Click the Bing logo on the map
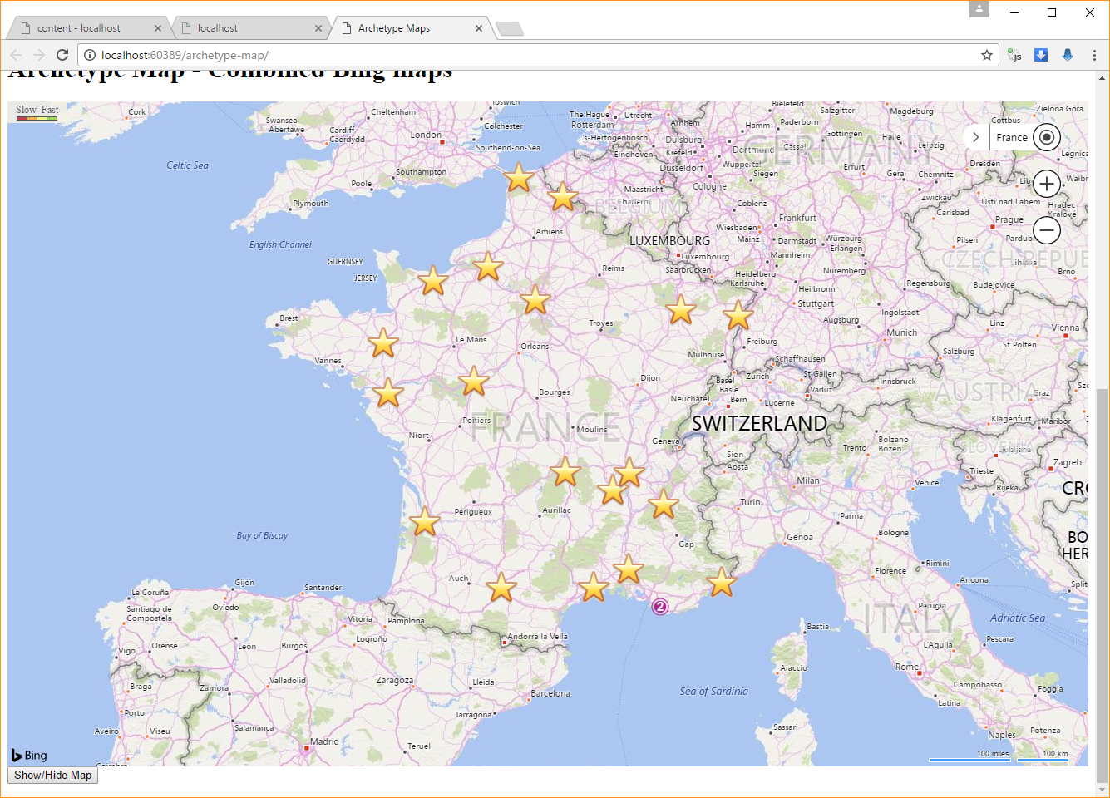 [29, 755]
